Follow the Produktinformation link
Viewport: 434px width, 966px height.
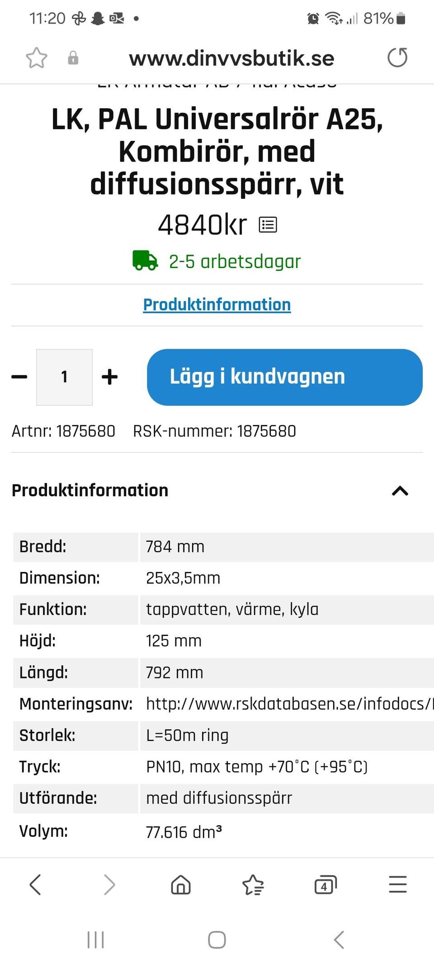pyautogui.click(x=217, y=305)
